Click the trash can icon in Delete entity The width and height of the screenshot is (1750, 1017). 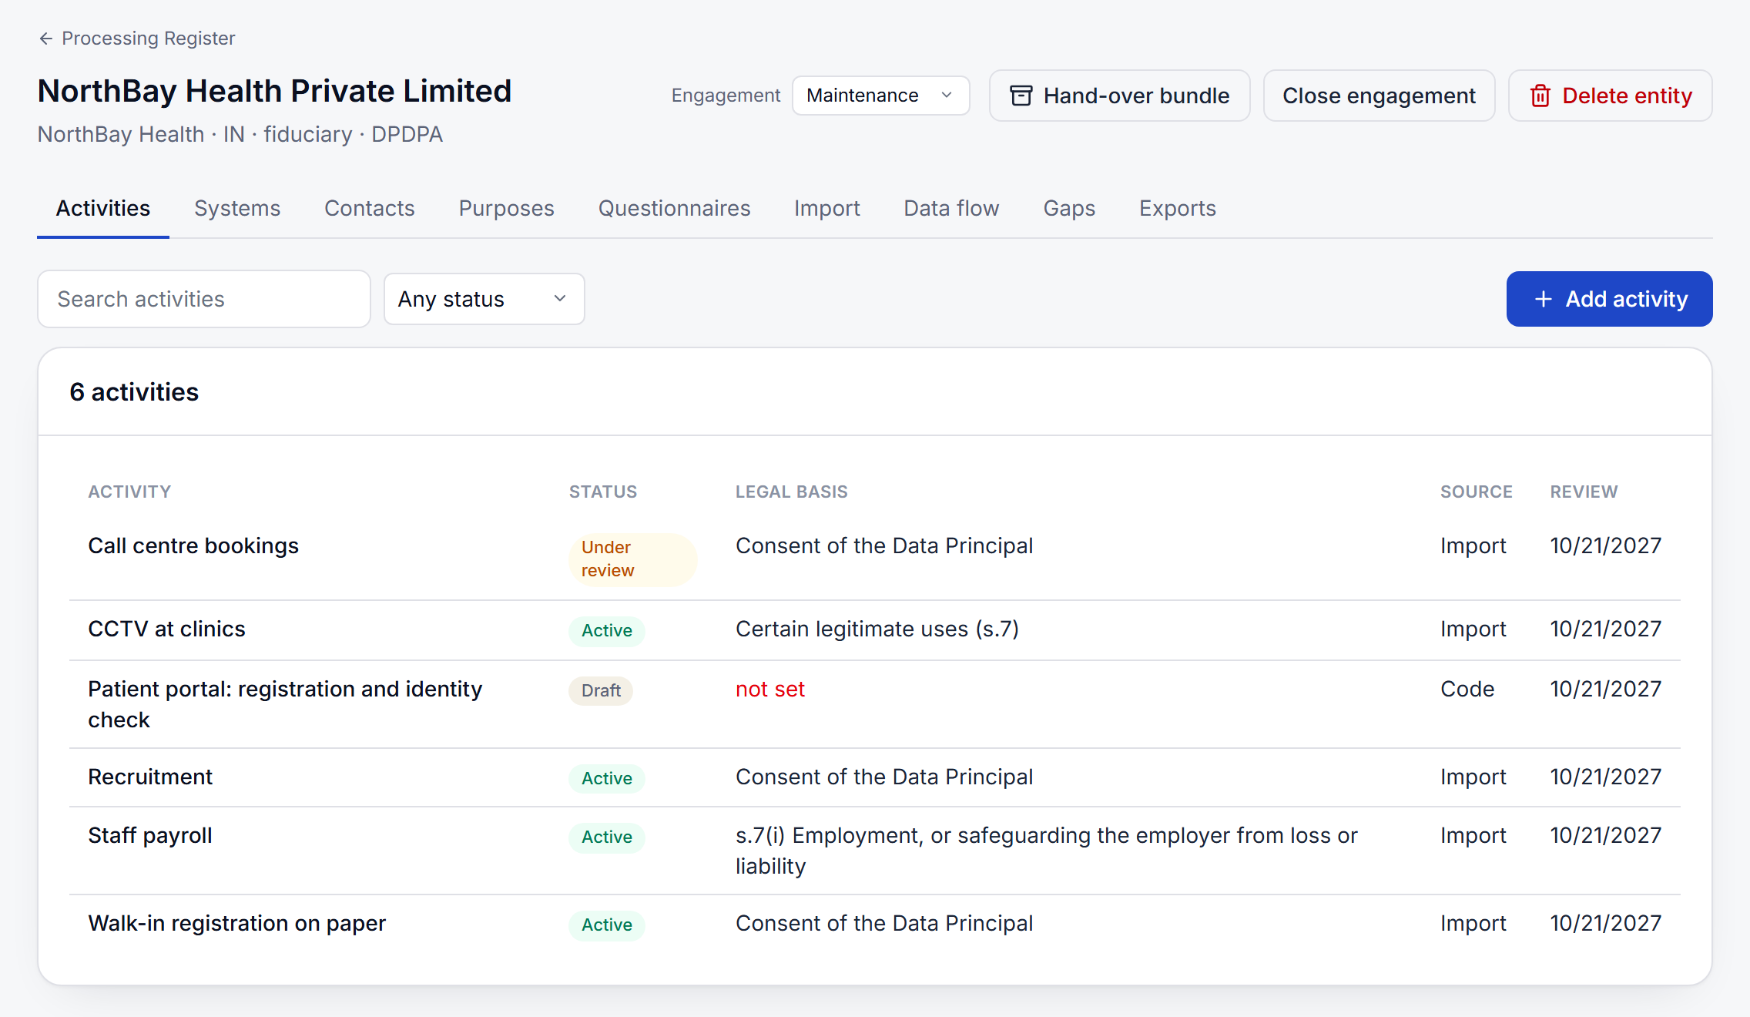1540,96
